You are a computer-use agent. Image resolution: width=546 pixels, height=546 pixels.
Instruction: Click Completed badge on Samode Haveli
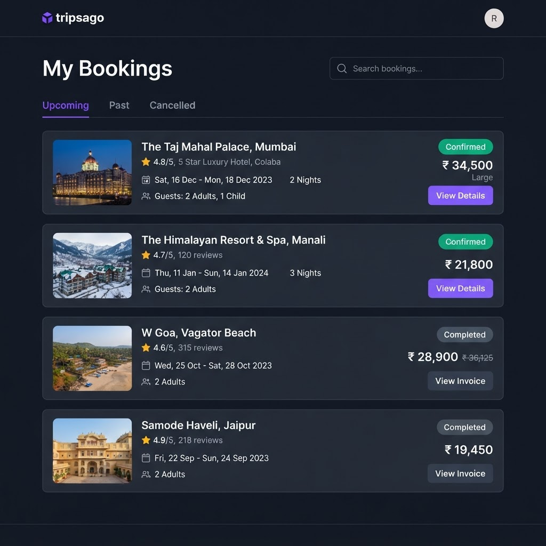(465, 427)
